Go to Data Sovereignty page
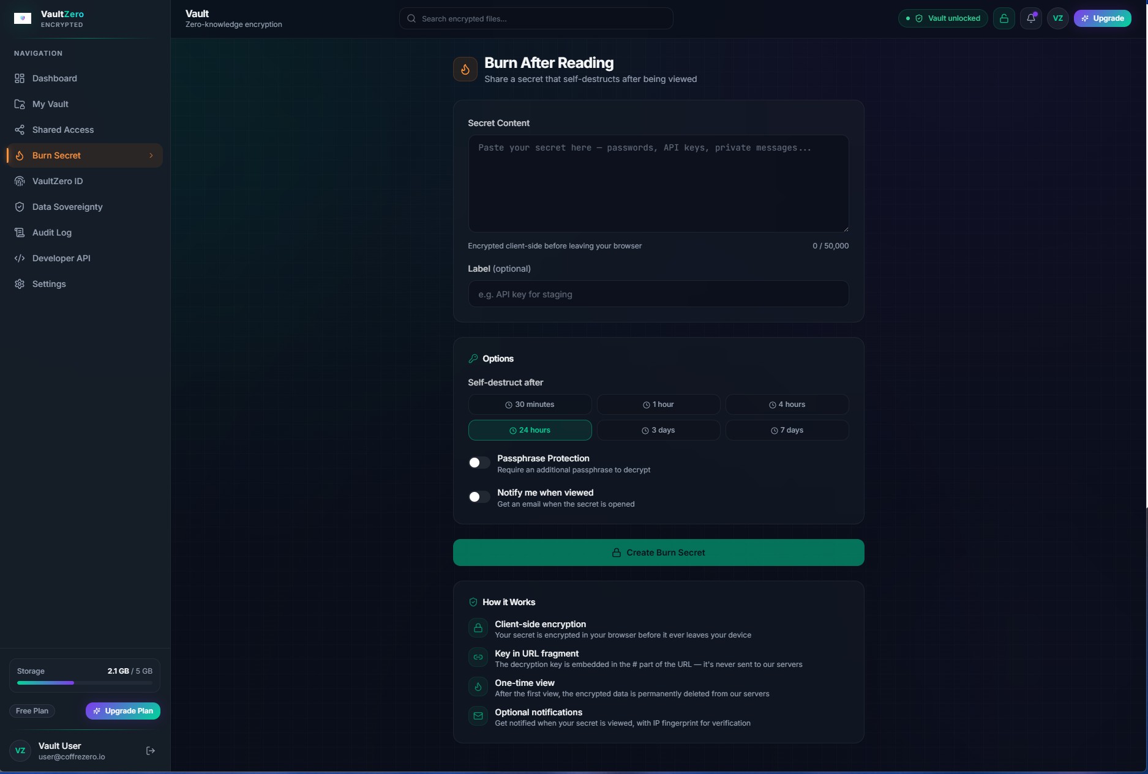 (67, 207)
